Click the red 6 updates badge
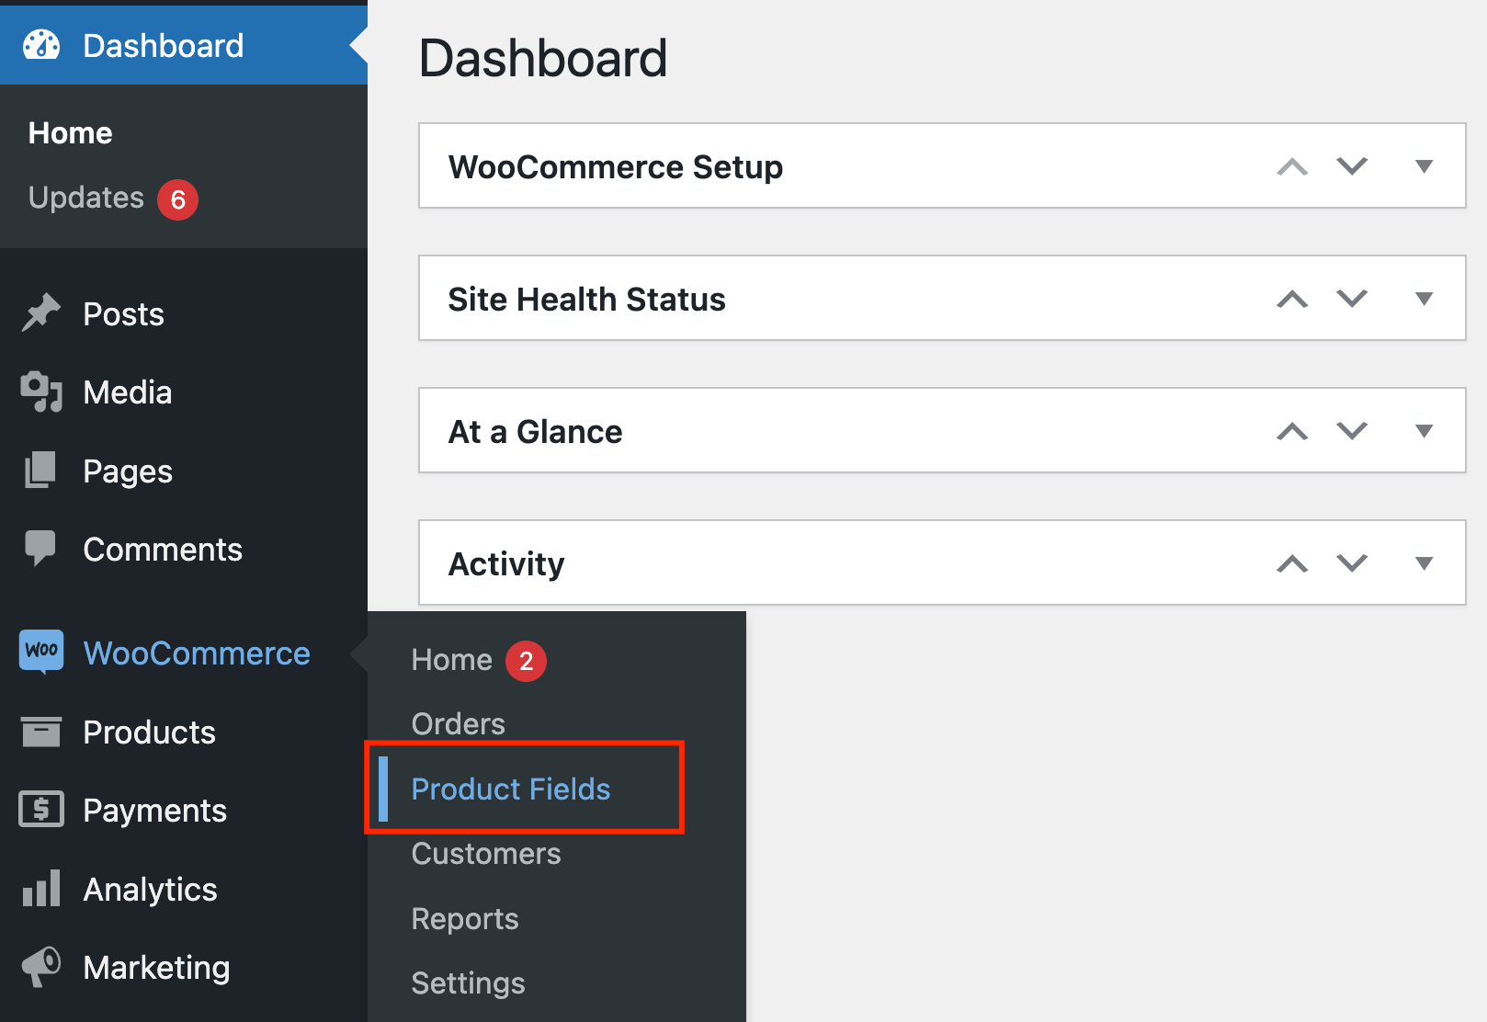The image size is (1487, 1022). click(x=178, y=199)
